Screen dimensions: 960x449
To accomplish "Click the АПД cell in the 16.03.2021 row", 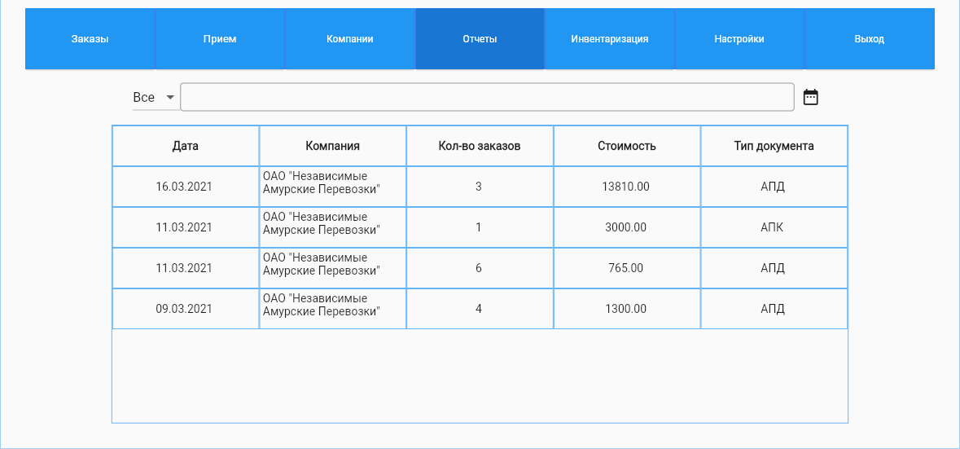I will click(774, 187).
